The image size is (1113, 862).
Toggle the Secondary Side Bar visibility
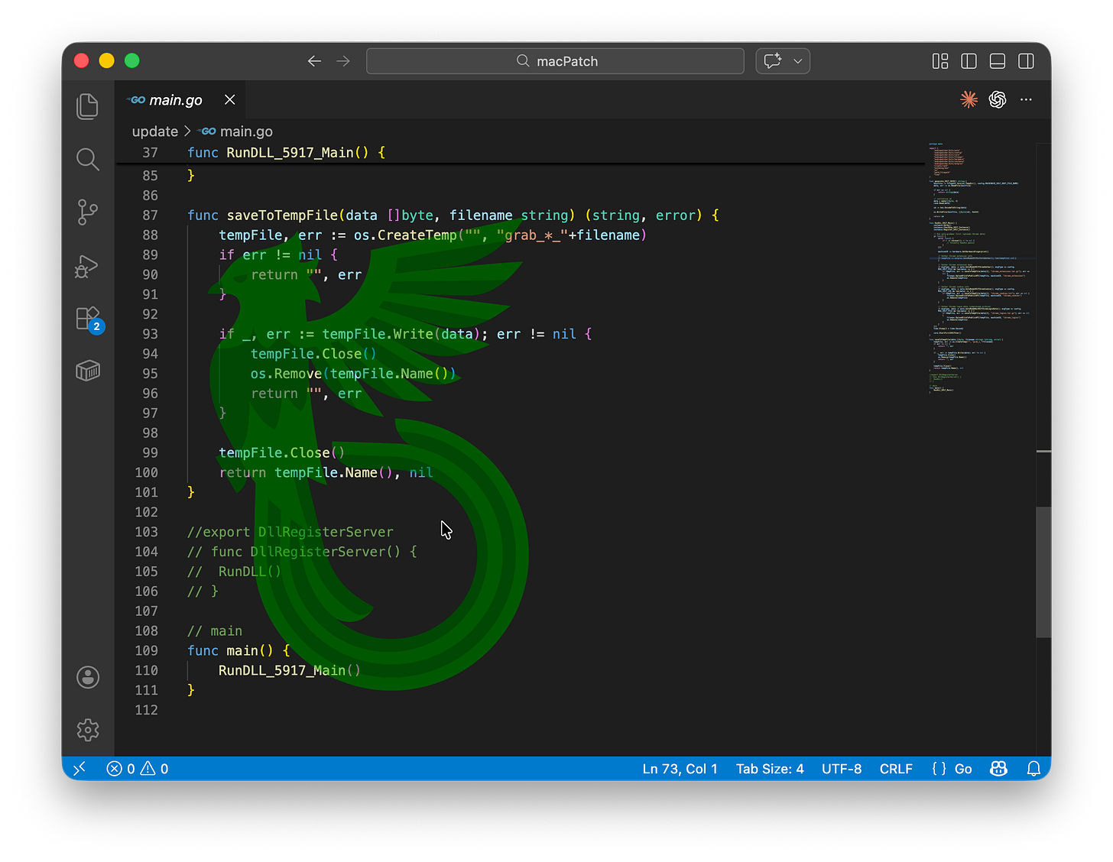[1026, 61]
